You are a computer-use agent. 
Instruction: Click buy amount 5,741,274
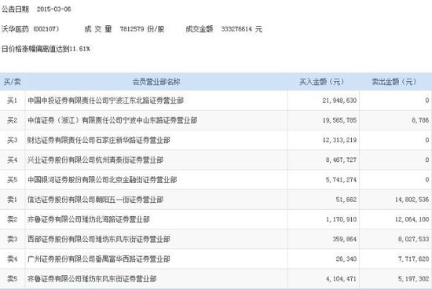tap(341, 180)
